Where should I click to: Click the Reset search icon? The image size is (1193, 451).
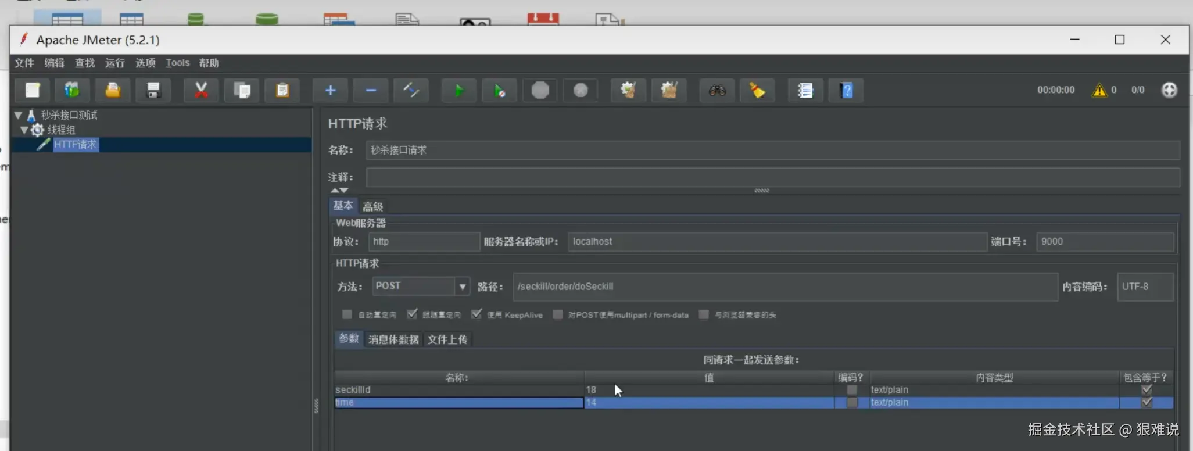tap(757, 90)
